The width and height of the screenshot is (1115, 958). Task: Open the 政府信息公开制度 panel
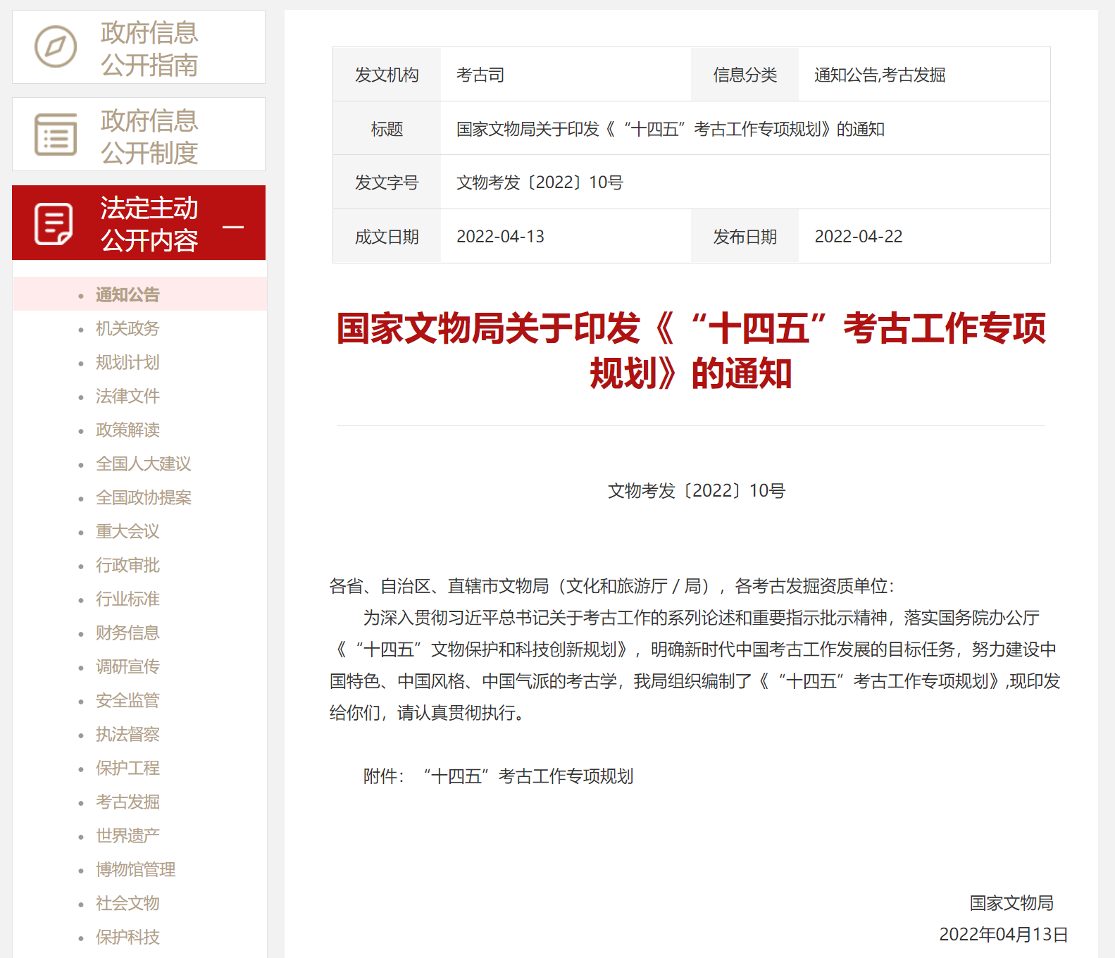point(149,136)
